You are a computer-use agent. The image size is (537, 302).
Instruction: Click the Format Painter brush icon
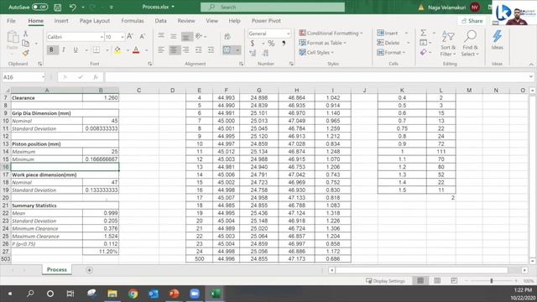pyautogui.click(x=26, y=53)
